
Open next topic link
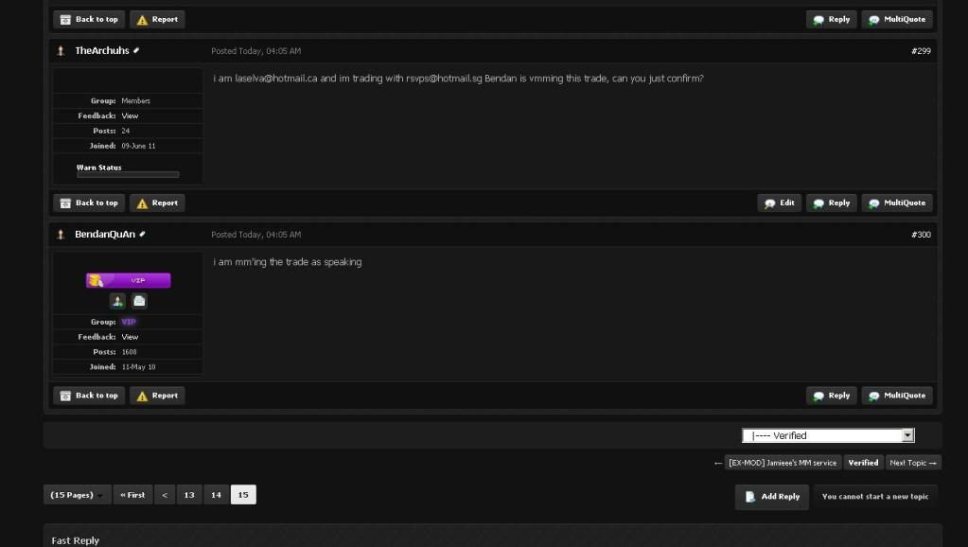(913, 463)
